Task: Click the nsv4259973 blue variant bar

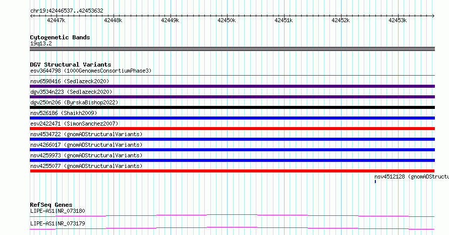Action: point(232,160)
